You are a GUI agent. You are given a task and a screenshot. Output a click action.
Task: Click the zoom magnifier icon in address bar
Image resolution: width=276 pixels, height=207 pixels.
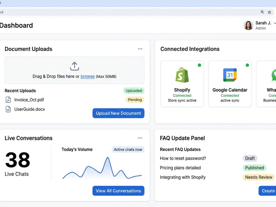tap(262, 12)
